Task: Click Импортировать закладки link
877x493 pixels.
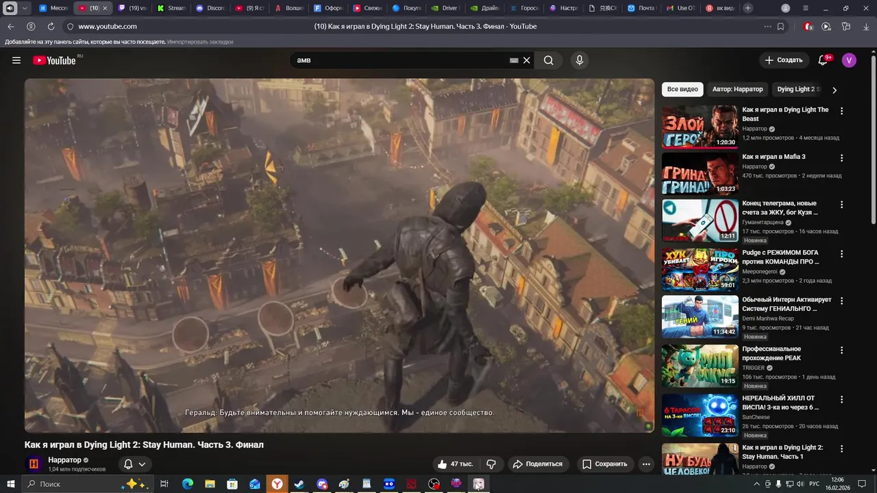Action: point(200,42)
